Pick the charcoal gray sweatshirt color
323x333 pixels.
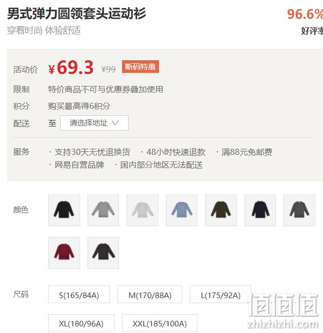[x=299, y=210]
